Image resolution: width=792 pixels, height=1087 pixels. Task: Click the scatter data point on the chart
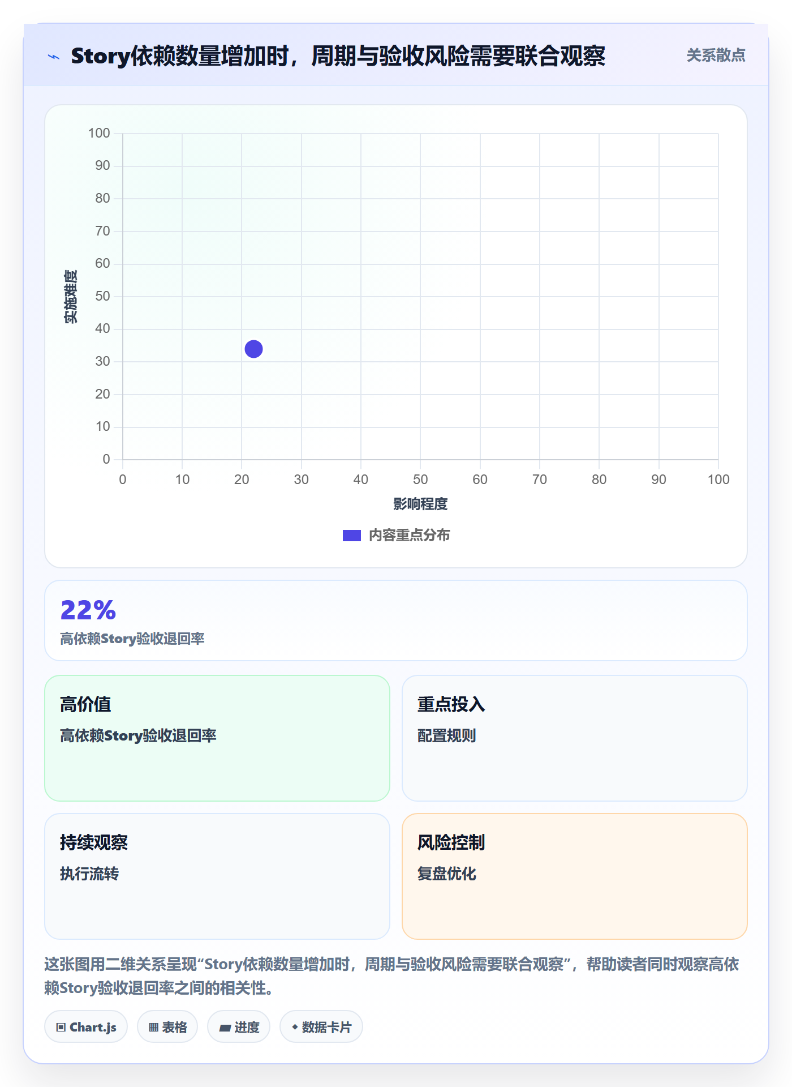pos(253,349)
